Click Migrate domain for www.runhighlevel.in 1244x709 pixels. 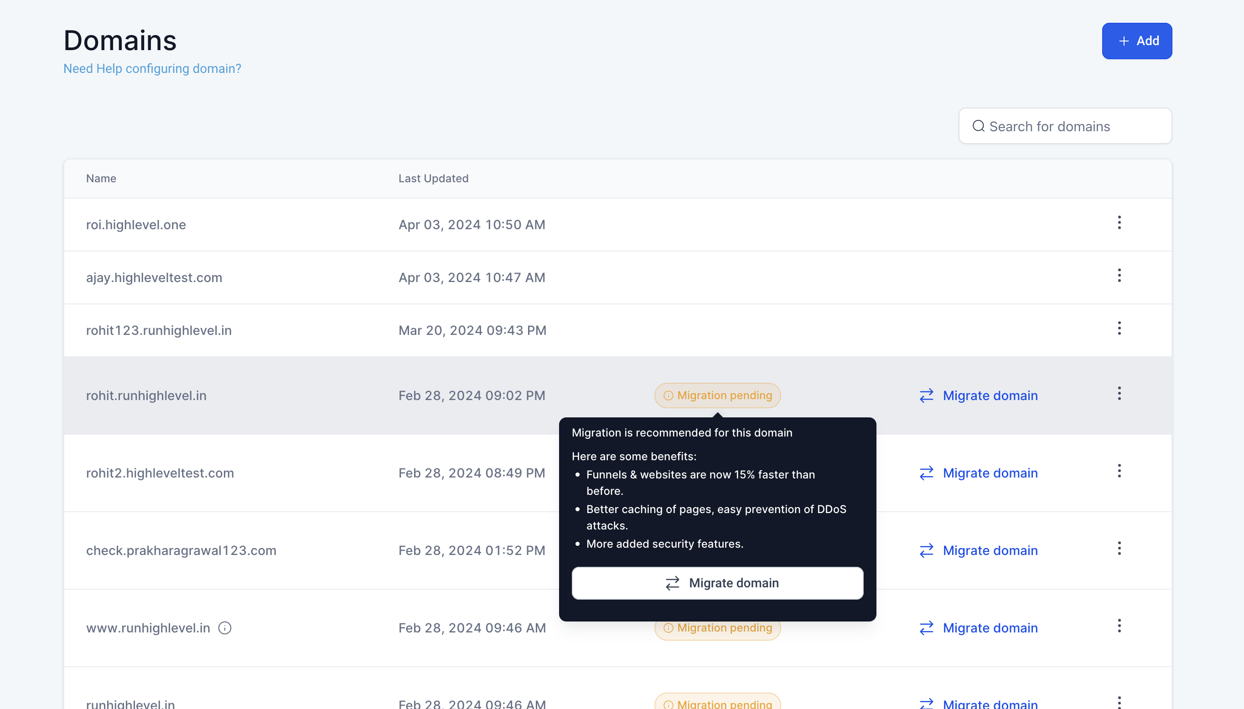click(x=979, y=628)
